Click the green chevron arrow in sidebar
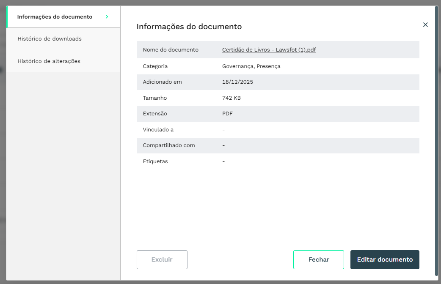The width and height of the screenshot is (441, 284). pyautogui.click(x=107, y=17)
